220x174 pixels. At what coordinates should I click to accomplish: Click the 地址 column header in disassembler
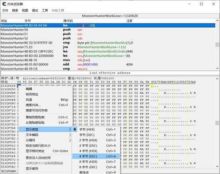coord(4,21)
